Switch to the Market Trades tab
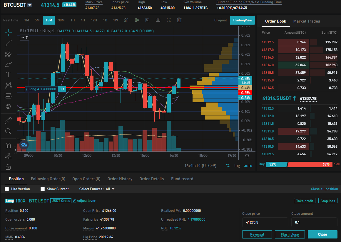Screen dimensions: 341x242 point(307,21)
